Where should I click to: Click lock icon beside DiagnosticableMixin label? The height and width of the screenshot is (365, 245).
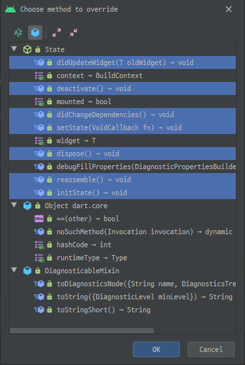pyautogui.click(x=38, y=271)
